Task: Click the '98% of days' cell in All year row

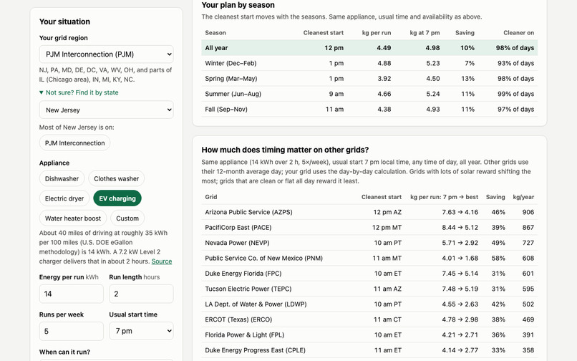Action: pyautogui.click(x=515, y=48)
